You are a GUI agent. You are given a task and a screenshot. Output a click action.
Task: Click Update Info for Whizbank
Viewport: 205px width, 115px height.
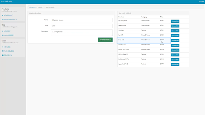175,31
